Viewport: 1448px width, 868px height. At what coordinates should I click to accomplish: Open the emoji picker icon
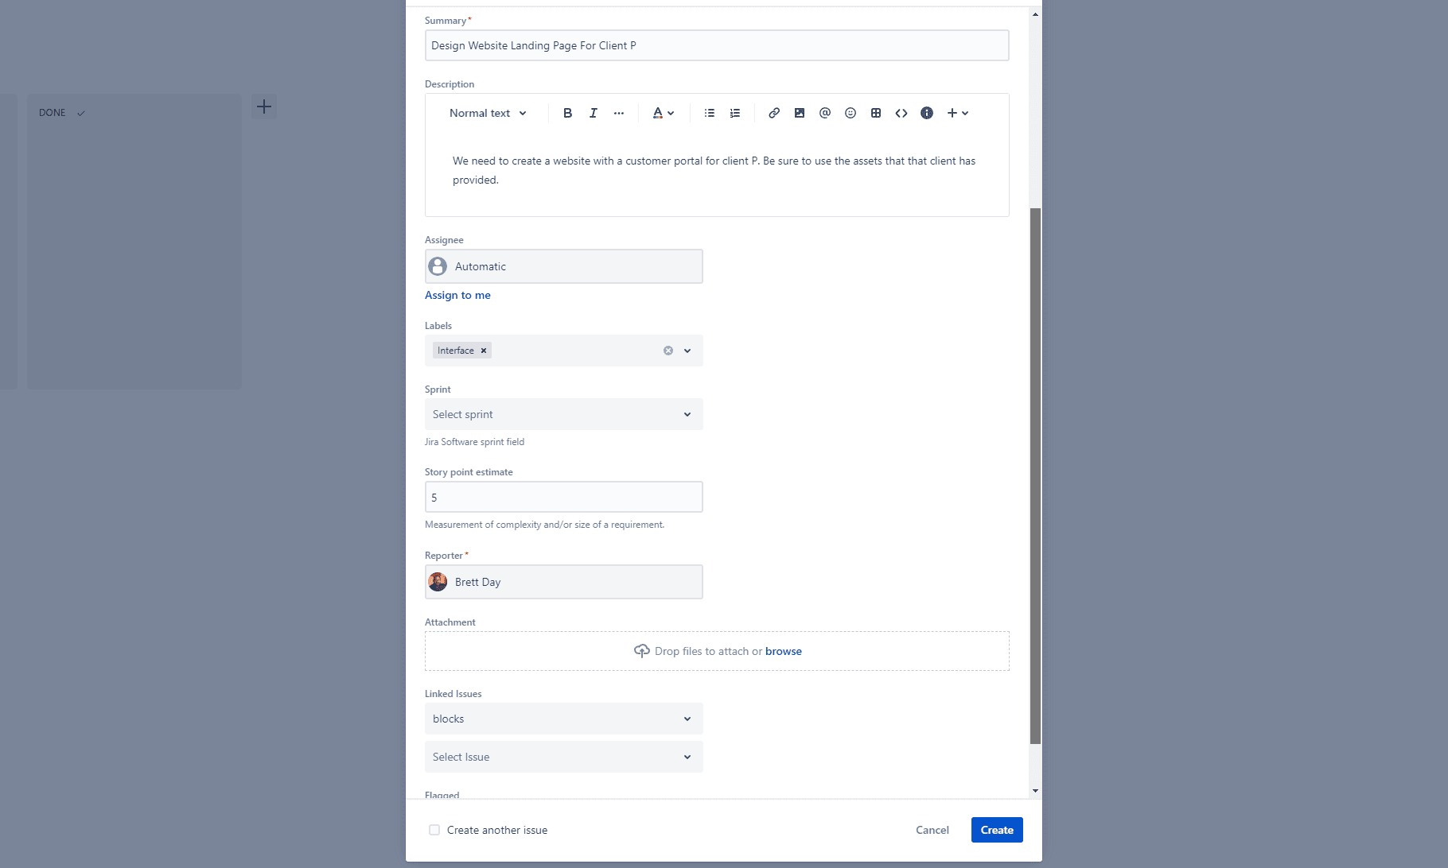pos(850,113)
